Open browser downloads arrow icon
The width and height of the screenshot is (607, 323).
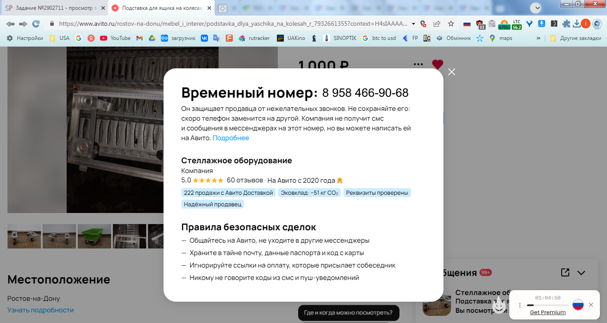[x=576, y=24]
